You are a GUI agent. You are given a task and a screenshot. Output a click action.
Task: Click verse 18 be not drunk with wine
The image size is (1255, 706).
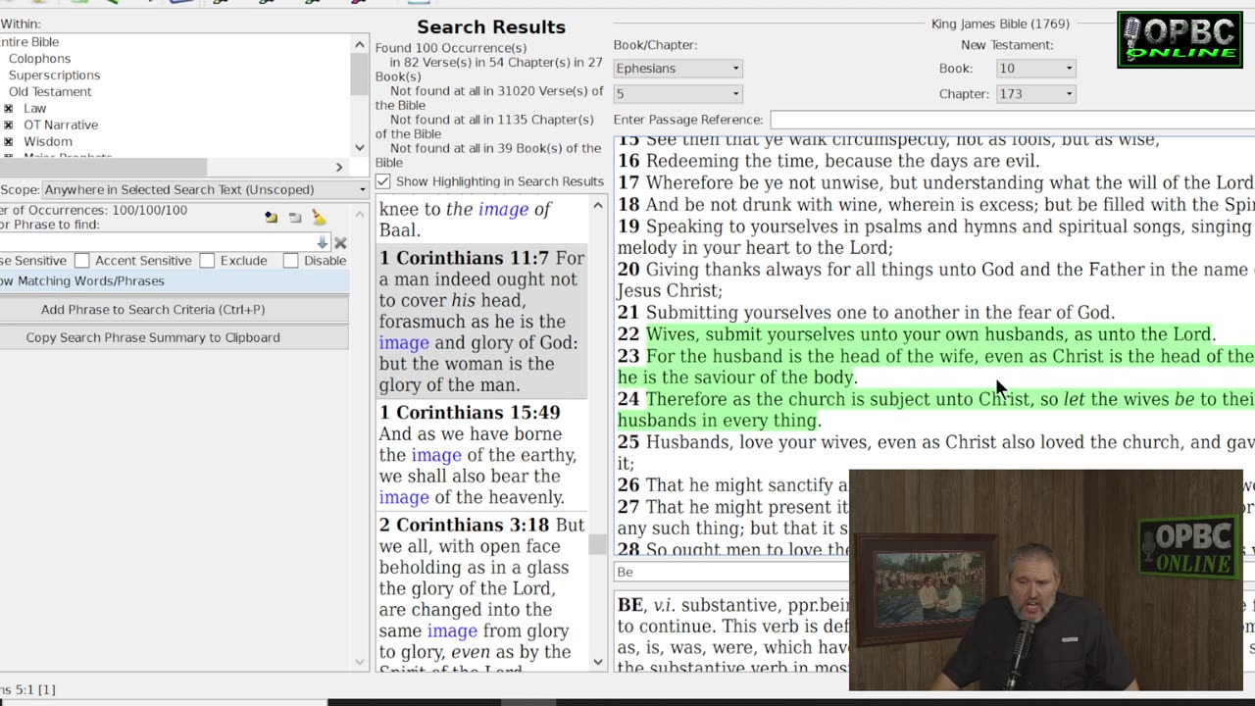[936, 204]
